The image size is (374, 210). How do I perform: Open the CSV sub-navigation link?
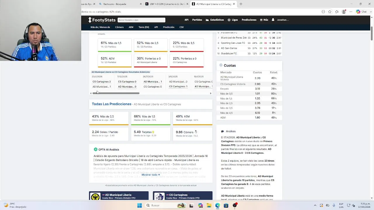181,27
